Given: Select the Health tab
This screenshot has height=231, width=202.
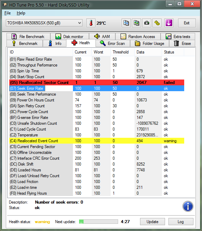Looking at the screenshot, I should tap(81, 43).
